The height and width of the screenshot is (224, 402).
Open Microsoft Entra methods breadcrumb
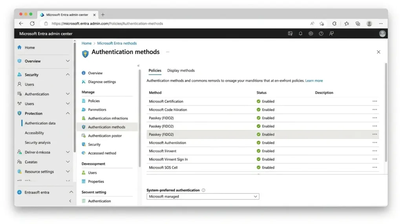[117, 43]
